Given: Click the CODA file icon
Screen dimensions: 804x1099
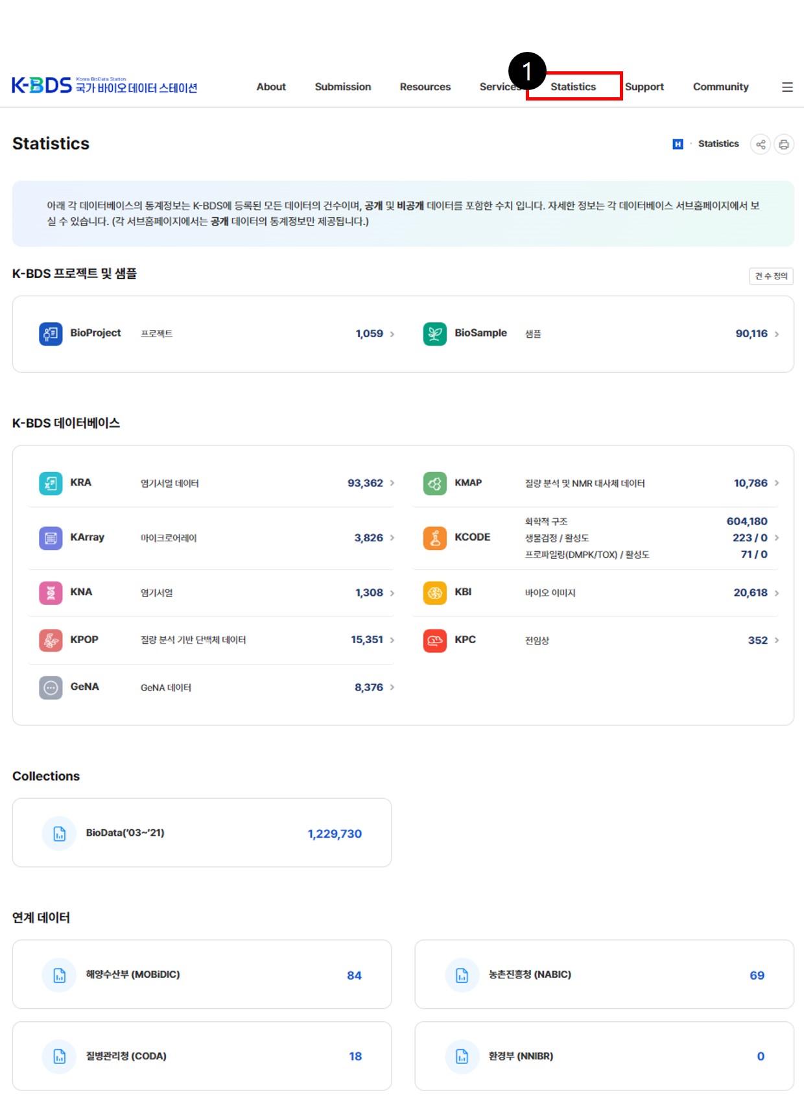Looking at the screenshot, I should click(x=59, y=1057).
